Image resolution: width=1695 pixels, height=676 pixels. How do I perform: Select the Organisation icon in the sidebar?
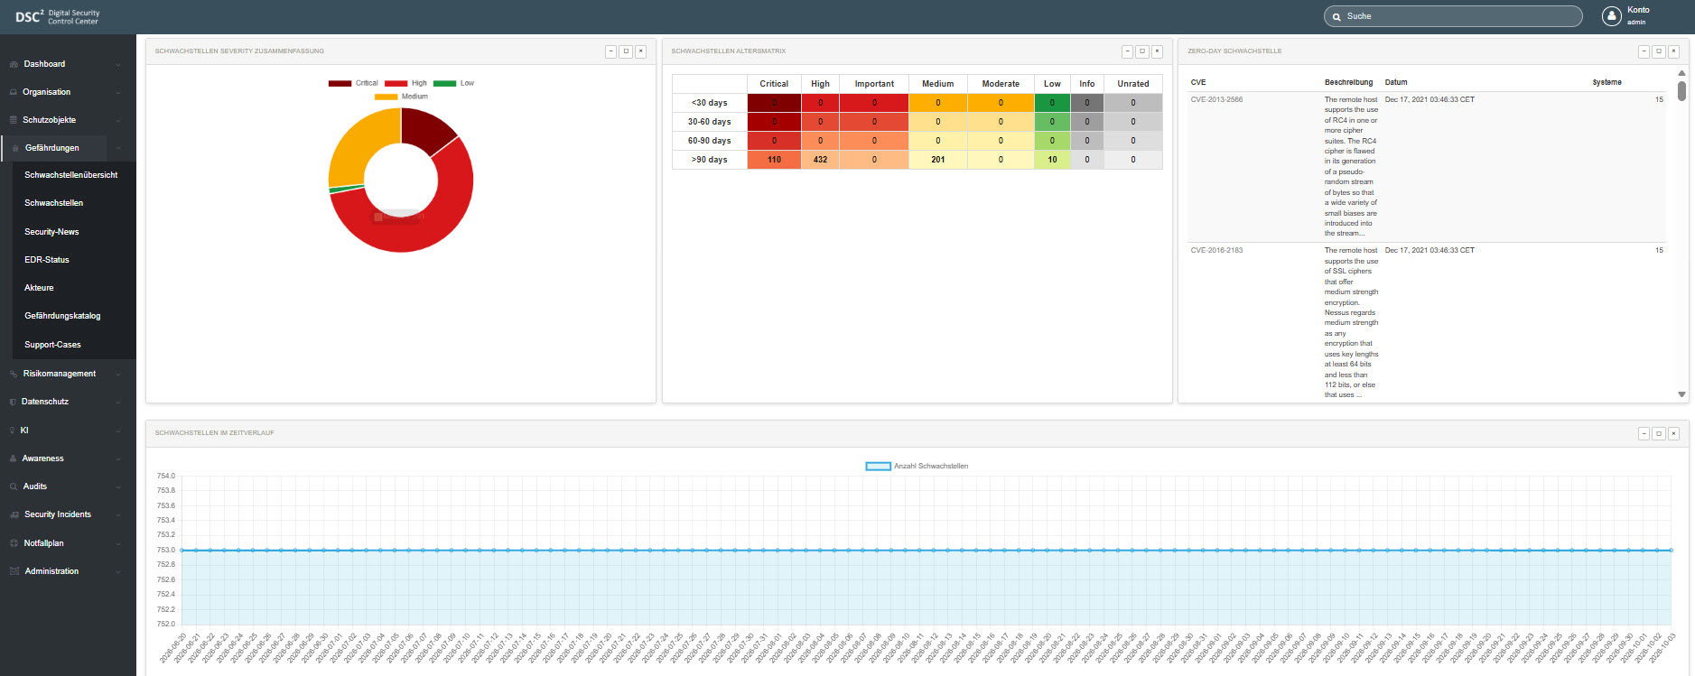(x=14, y=92)
